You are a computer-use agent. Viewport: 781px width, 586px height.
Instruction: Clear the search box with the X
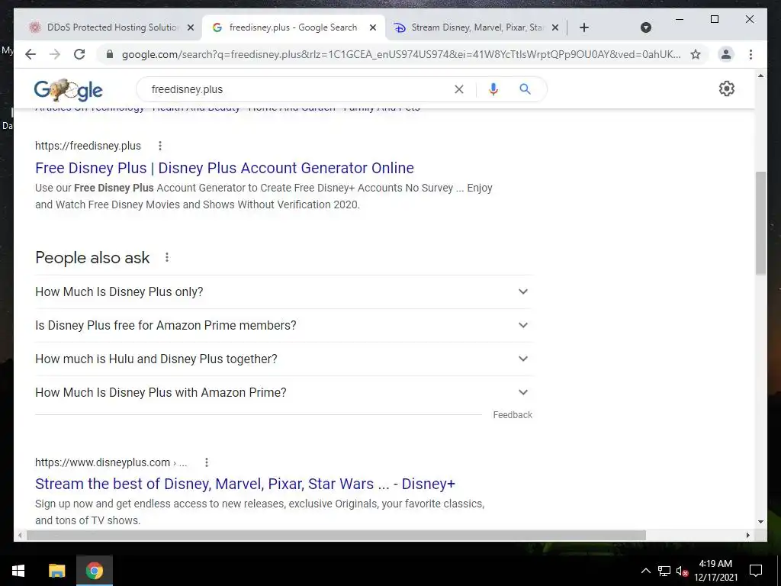tap(458, 89)
